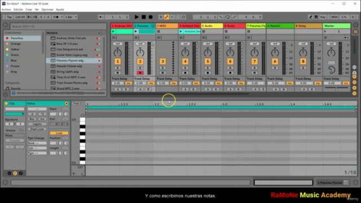Start playback with the Play button
The height and width of the screenshot is (203, 361).
pos(137,17)
